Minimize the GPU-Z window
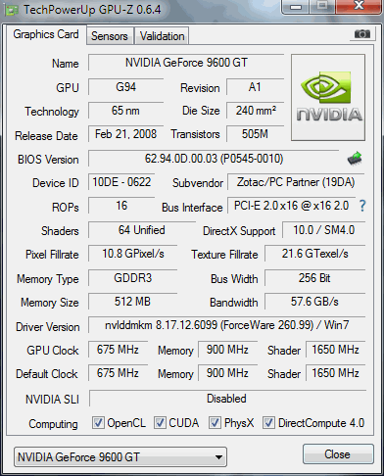The width and height of the screenshot is (384, 476). click(296, 7)
